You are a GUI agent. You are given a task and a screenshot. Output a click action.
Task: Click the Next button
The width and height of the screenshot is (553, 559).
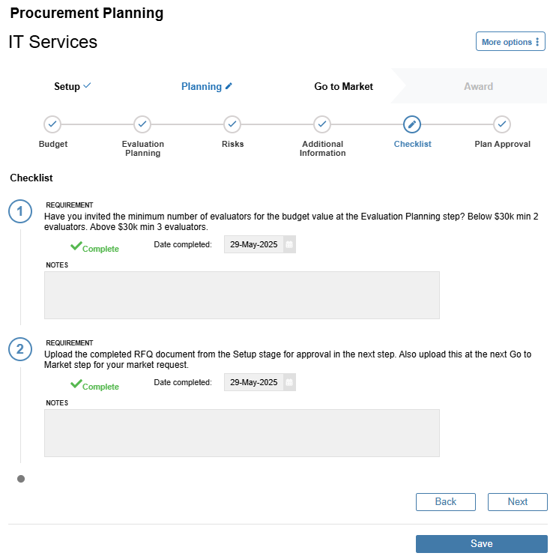pyautogui.click(x=517, y=502)
